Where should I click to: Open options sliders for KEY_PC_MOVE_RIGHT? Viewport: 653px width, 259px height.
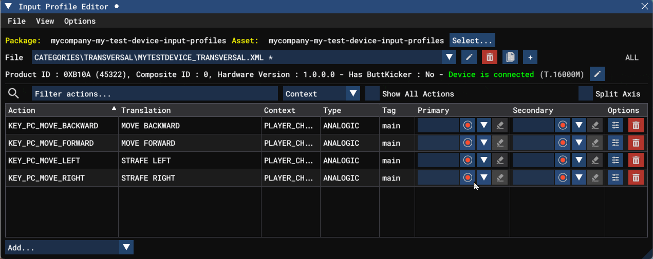point(615,178)
